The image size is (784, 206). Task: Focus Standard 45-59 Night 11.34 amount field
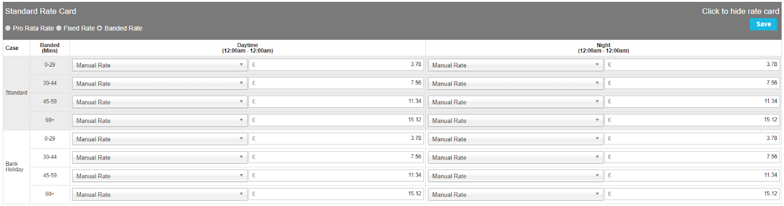tap(692, 102)
